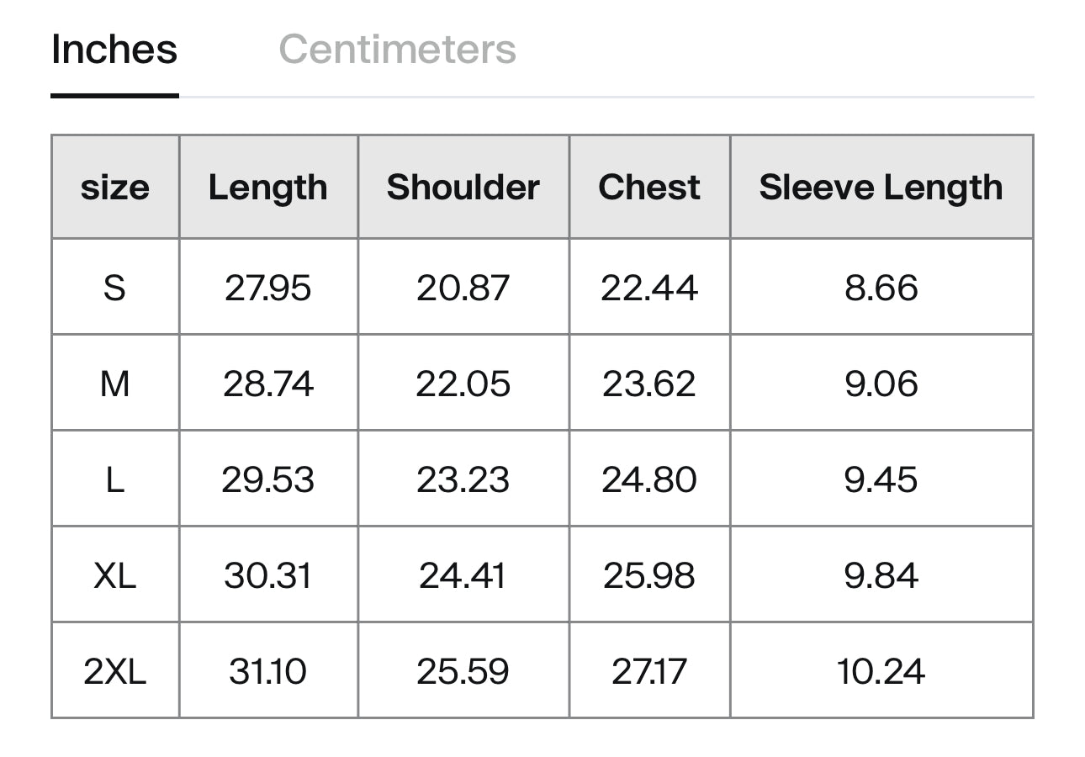Switch to the Centimeters tab
The width and height of the screenshot is (1085, 757).
(x=397, y=49)
